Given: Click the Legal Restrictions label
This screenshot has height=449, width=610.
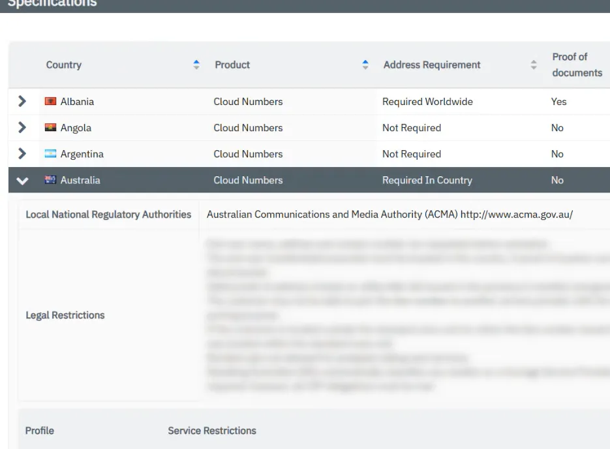Looking at the screenshot, I should (x=65, y=315).
